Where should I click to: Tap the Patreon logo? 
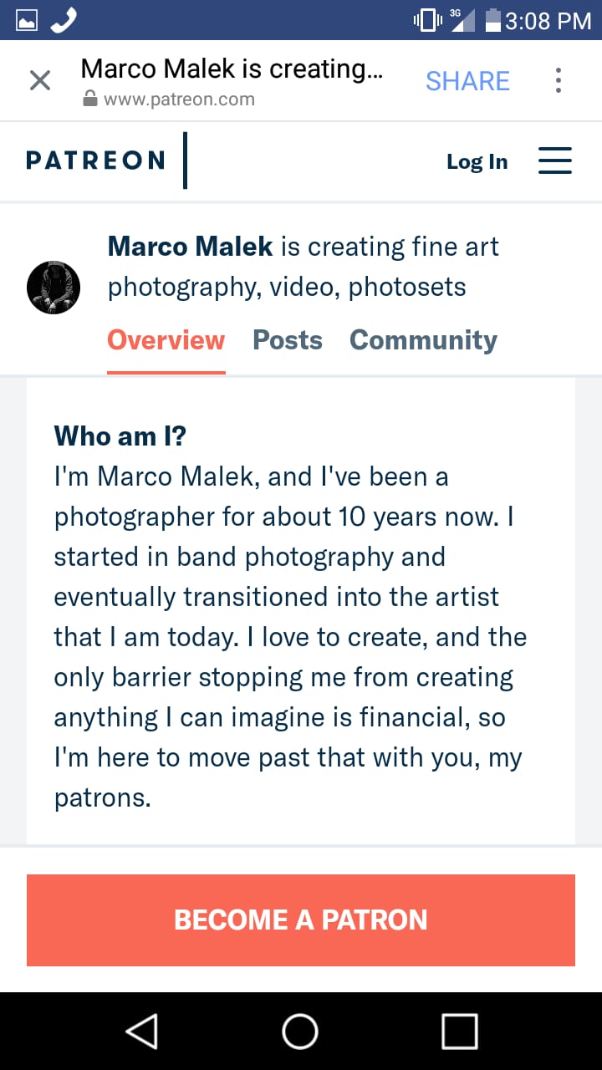point(95,160)
